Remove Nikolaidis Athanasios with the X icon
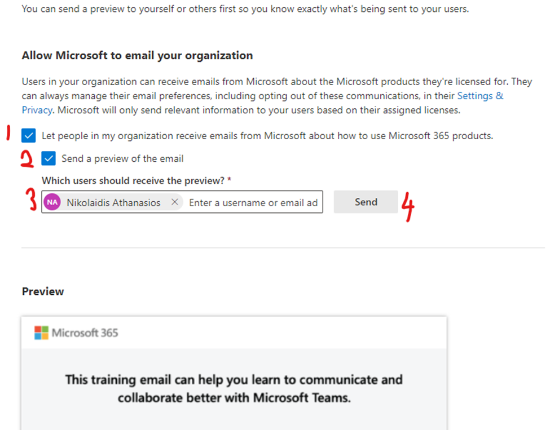 click(x=175, y=202)
